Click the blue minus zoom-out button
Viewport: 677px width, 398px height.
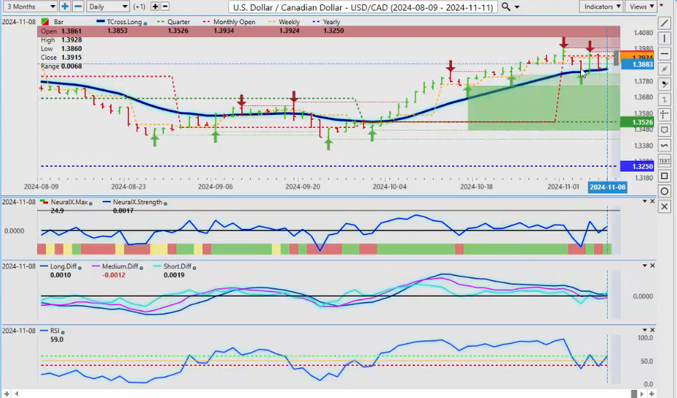tap(78, 7)
